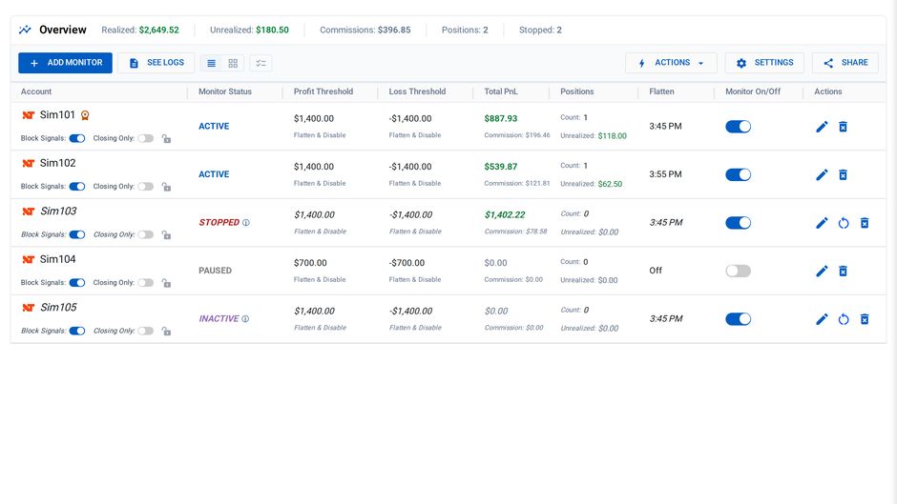Reset the inactive Sim105 monitor
Image resolution: width=897 pixels, height=504 pixels.
844,319
